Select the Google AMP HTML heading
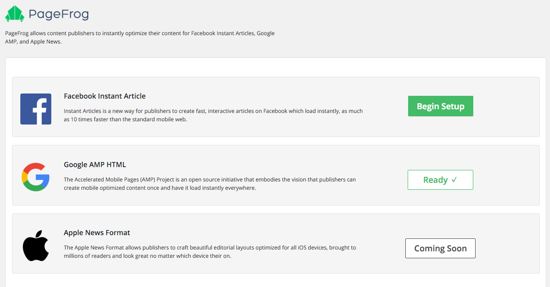Screen dimensions: 550x287 coord(95,165)
